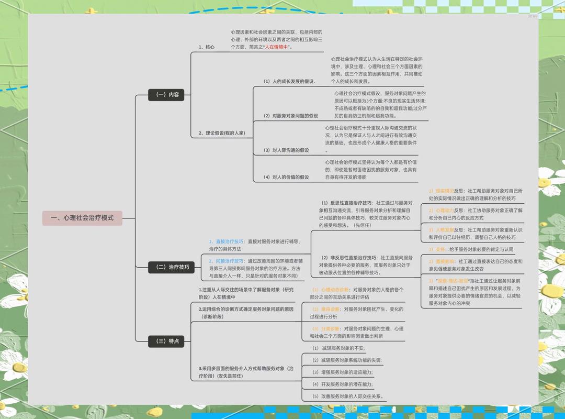Select (2) 对服务对象问题的假设 node
The width and height of the screenshot is (565, 419).
point(291,116)
